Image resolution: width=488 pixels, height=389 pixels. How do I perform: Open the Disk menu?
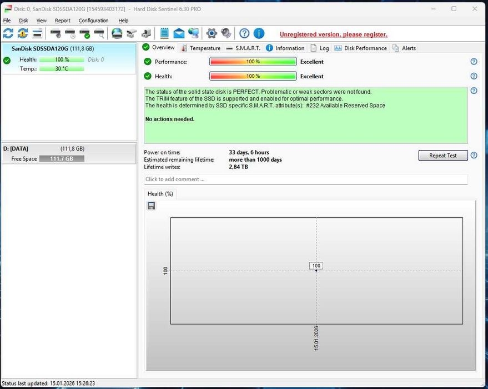pyautogui.click(x=23, y=21)
